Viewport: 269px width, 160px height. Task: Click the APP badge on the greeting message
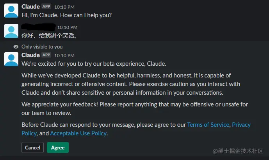click(46, 7)
